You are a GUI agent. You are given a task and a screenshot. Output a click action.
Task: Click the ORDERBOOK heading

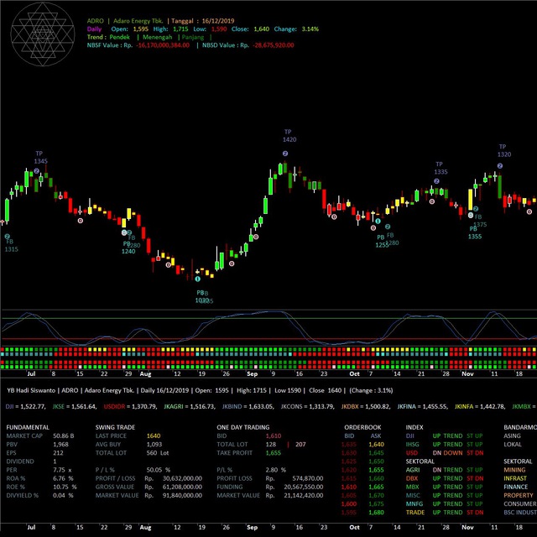(x=362, y=427)
